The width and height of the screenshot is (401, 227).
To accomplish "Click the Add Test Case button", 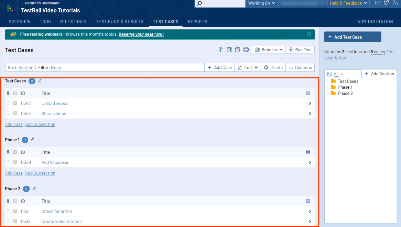I will click(353, 37).
